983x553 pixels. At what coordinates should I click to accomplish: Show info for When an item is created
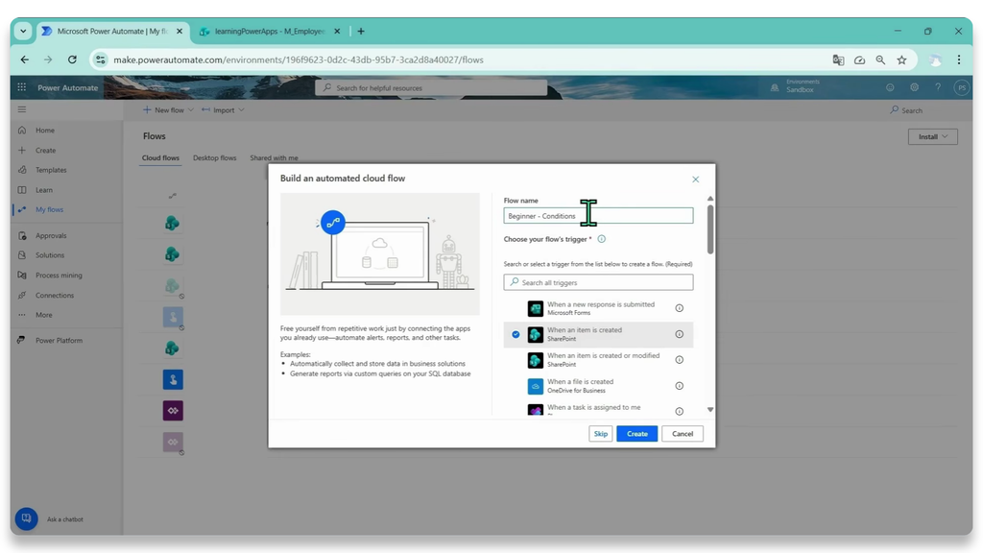(x=679, y=334)
